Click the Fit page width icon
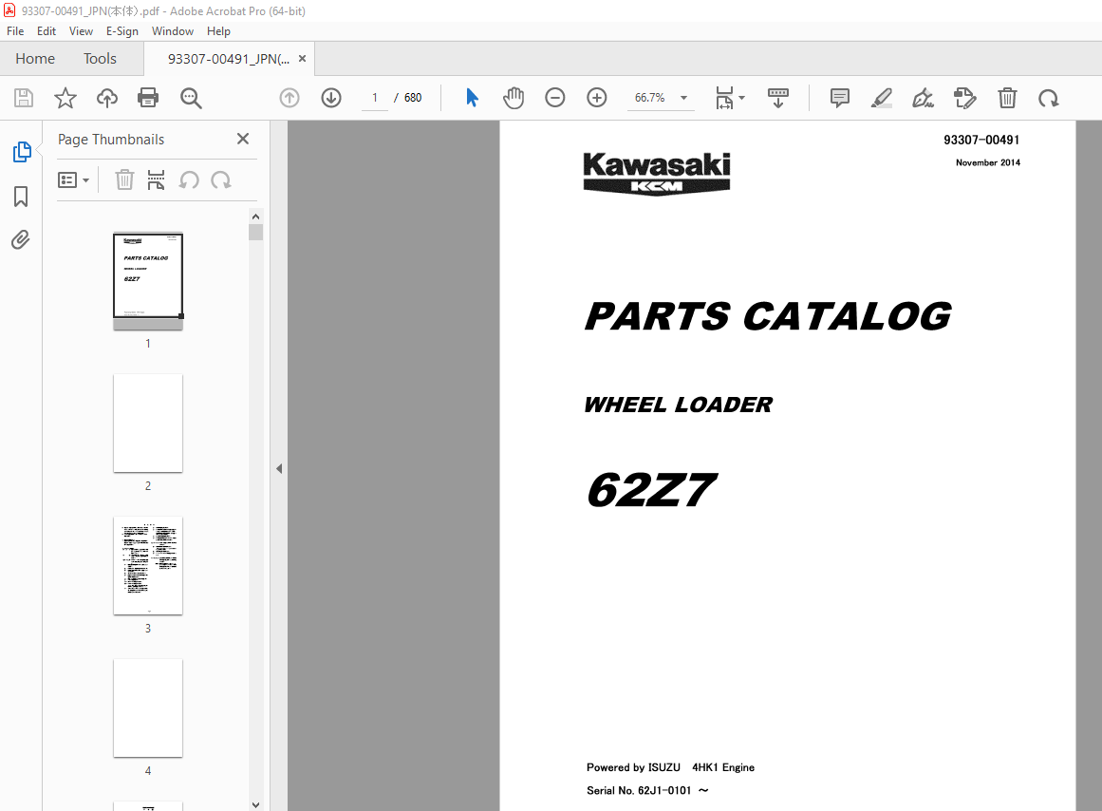Image resolution: width=1102 pixels, height=811 pixels. click(x=724, y=98)
